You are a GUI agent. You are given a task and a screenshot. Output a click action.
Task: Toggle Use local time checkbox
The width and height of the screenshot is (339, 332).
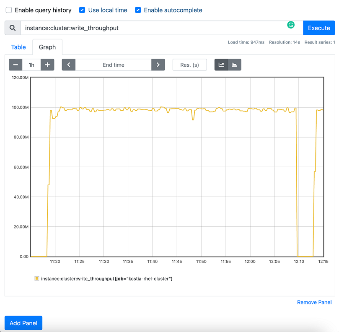[x=82, y=10]
